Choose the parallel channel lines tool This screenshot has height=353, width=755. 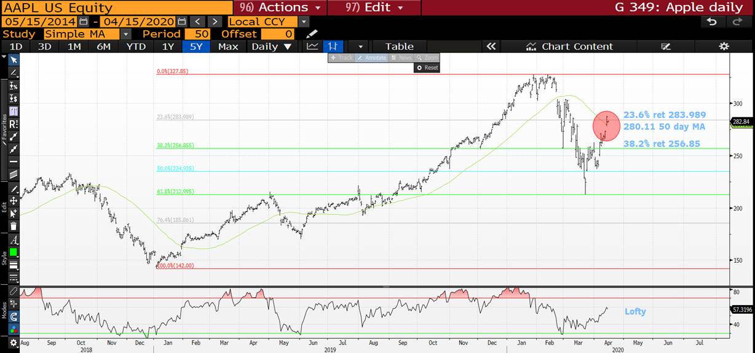click(14, 174)
